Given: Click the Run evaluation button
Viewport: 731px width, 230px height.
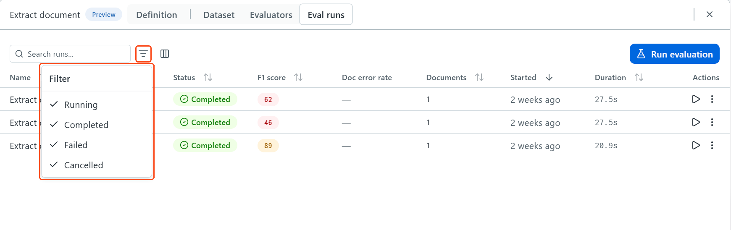Looking at the screenshot, I should (x=675, y=54).
